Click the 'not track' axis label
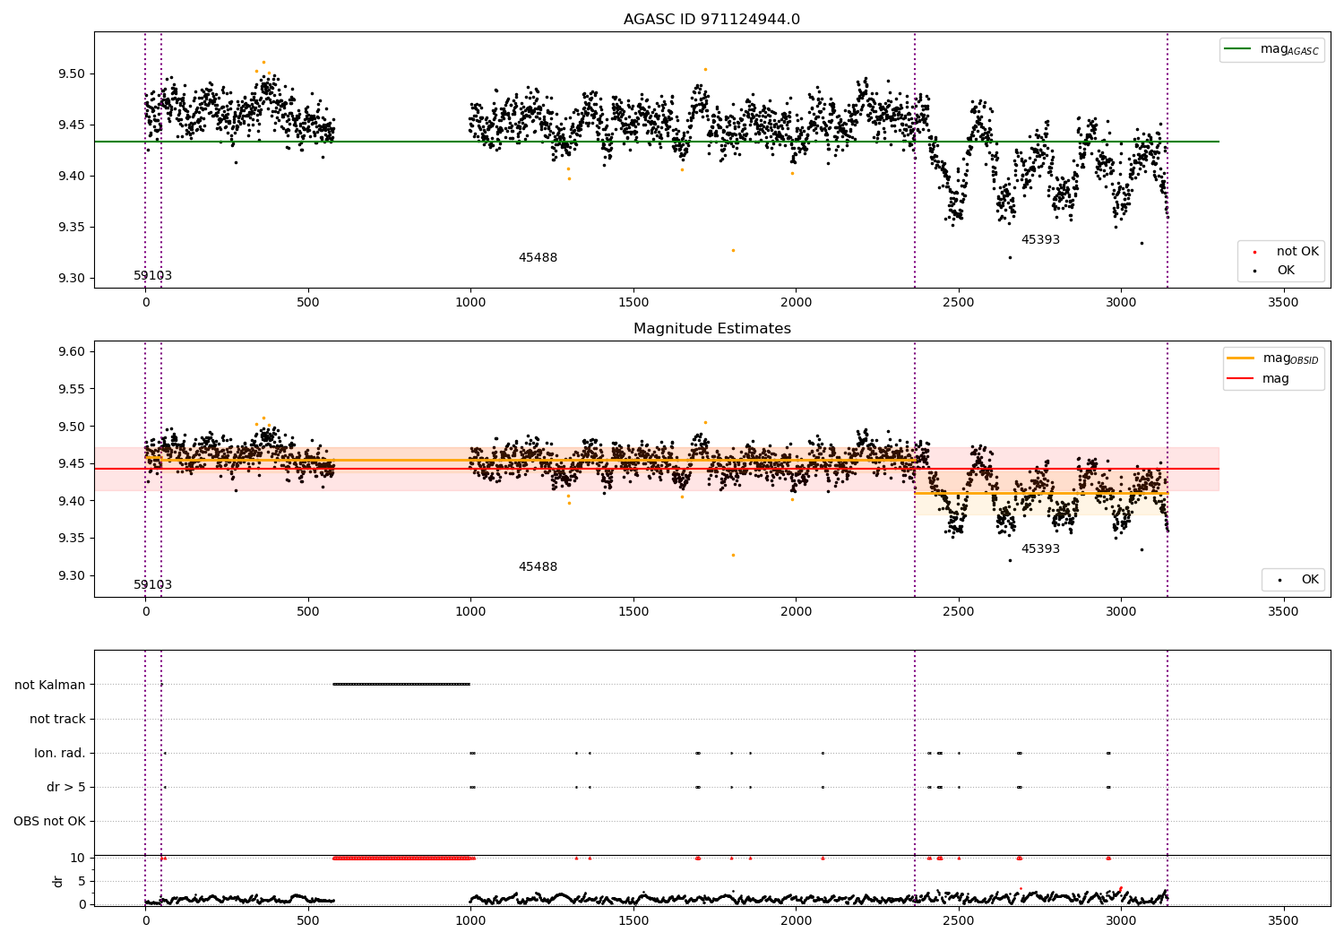The width and height of the screenshot is (1344, 941). [x=57, y=719]
